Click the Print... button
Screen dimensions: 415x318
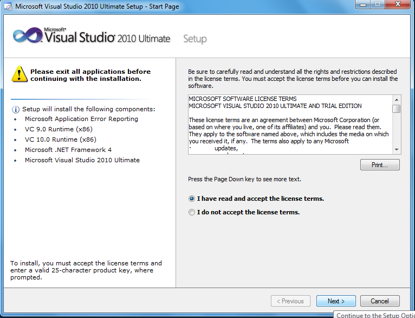pyautogui.click(x=380, y=165)
